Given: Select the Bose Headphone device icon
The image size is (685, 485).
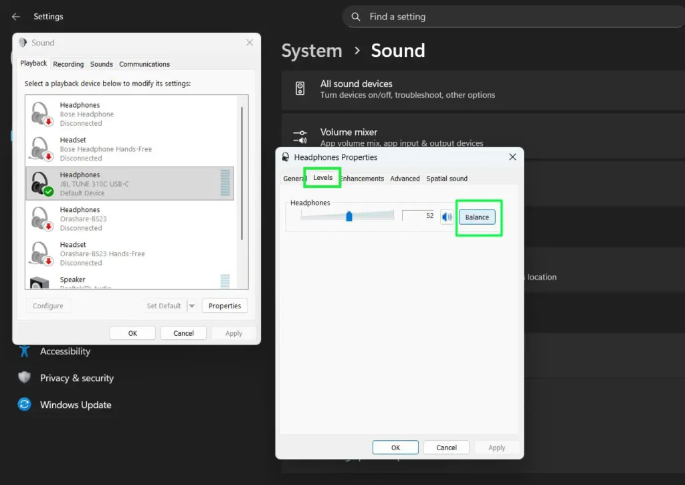Looking at the screenshot, I should pos(41,114).
